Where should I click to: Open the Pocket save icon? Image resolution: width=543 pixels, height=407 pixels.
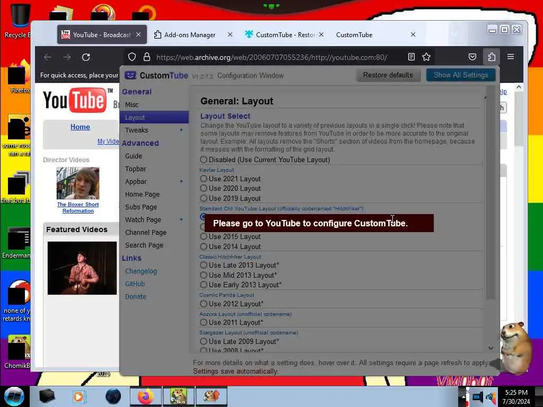pyautogui.click(x=472, y=57)
